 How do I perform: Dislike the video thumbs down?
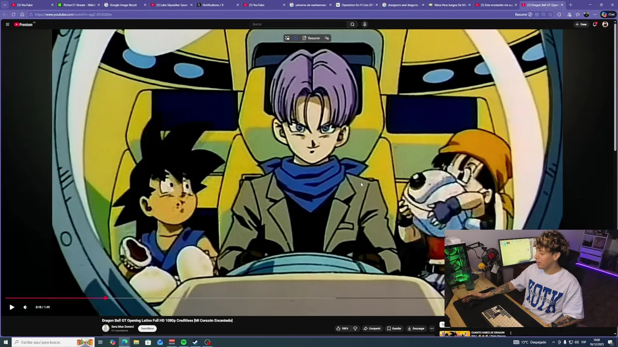pos(355,328)
